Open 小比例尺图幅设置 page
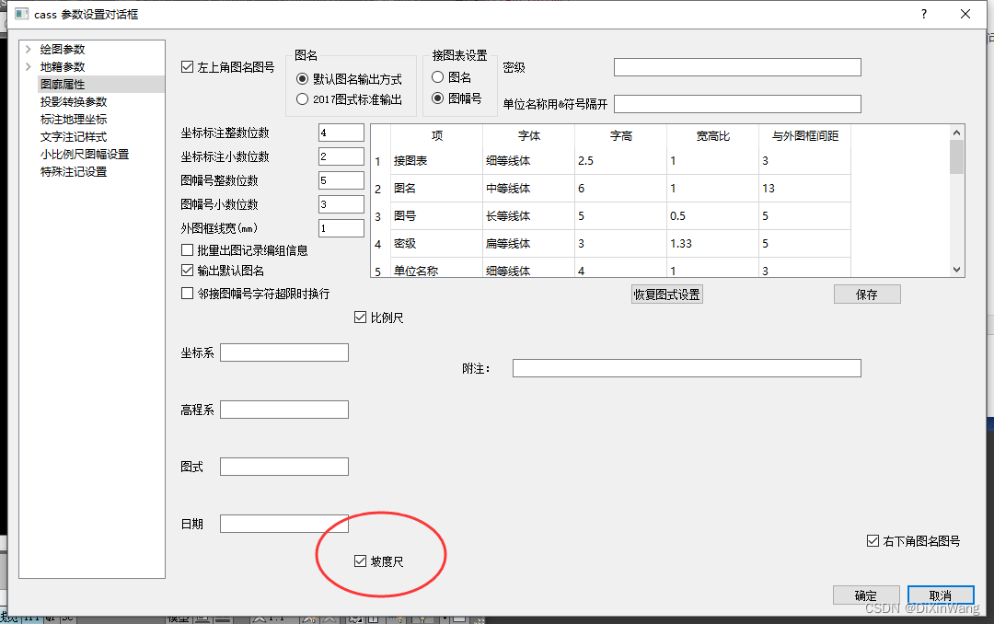Image resolution: width=994 pixels, height=624 pixels. pyautogui.click(x=85, y=154)
